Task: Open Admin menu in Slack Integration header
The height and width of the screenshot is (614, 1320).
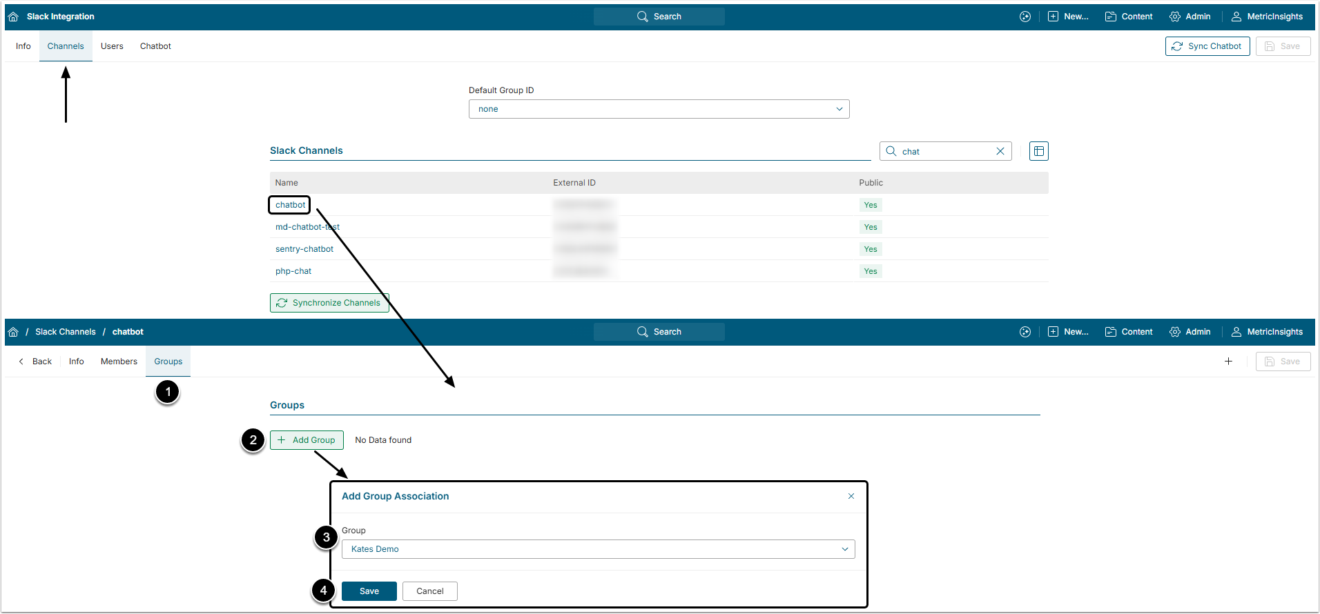Action: click(1190, 17)
